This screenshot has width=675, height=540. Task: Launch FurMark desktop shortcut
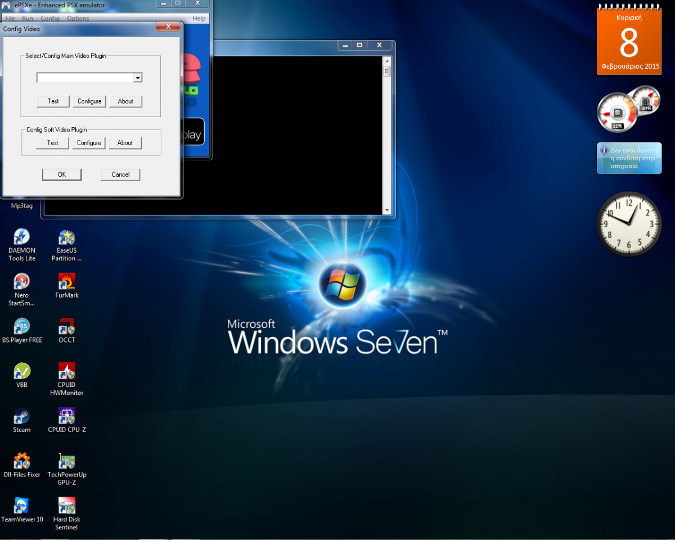[x=66, y=285]
